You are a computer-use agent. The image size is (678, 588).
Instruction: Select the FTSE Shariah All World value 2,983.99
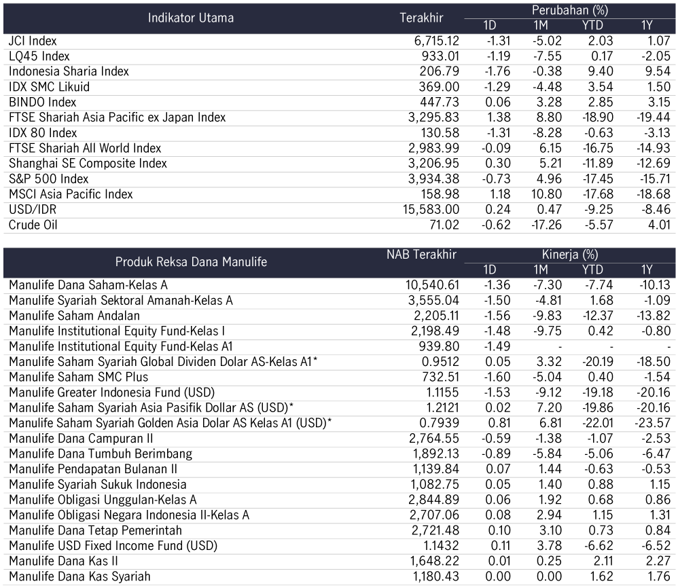point(433,148)
